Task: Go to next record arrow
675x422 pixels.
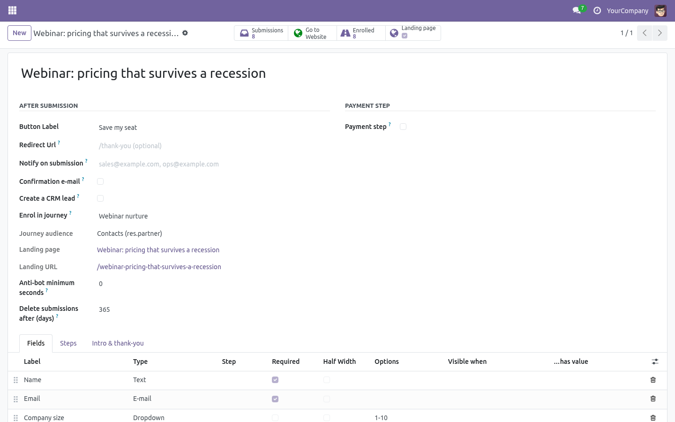Action: point(660,33)
